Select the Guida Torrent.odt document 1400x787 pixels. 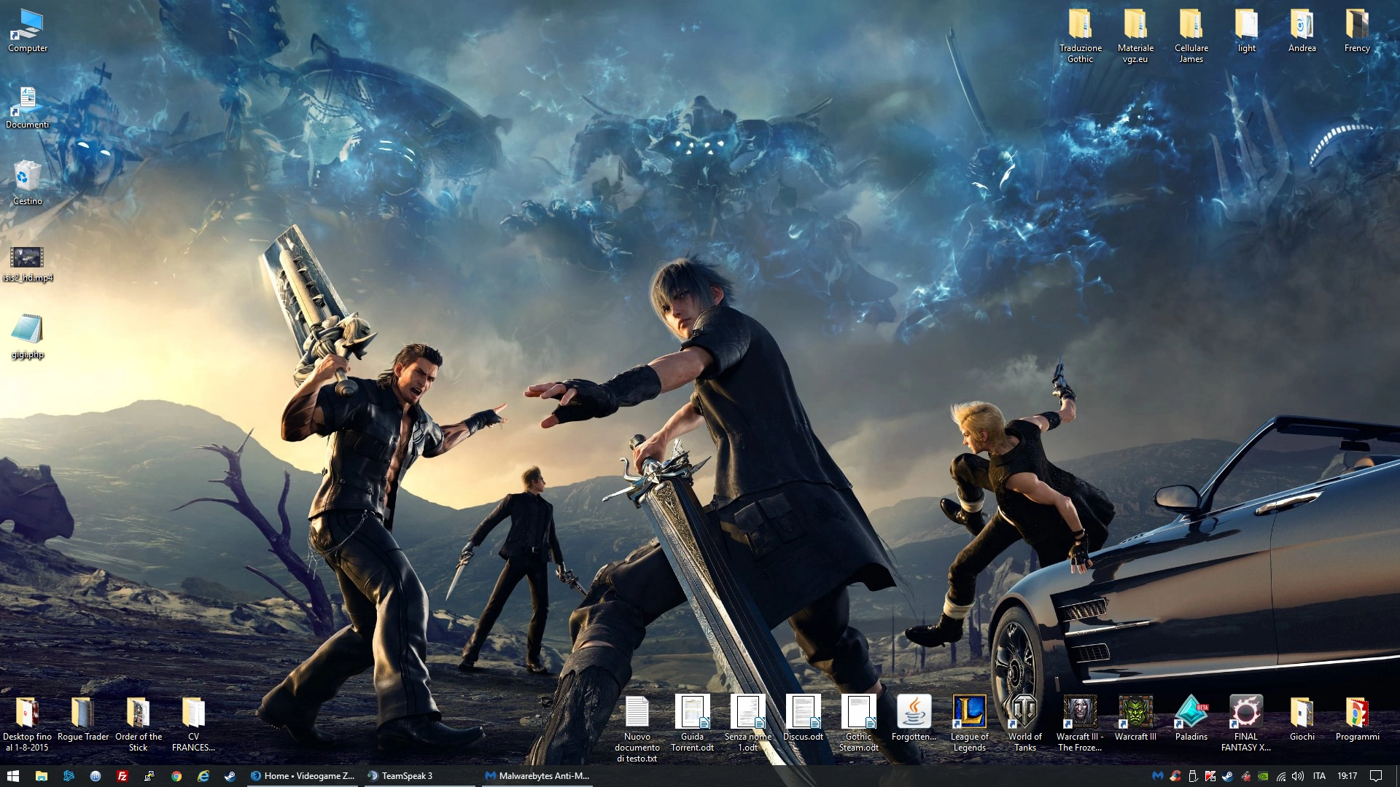point(693,724)
